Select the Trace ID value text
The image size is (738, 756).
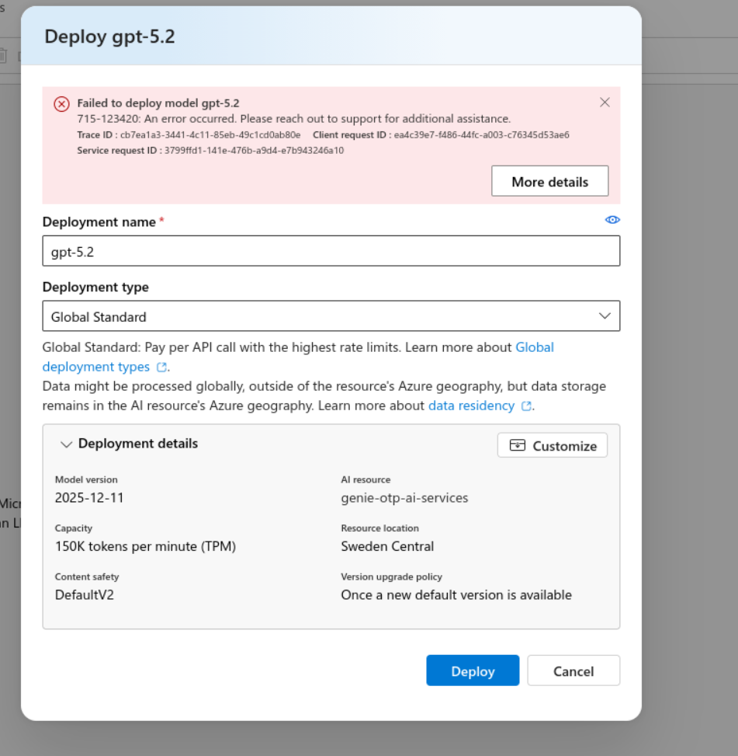(x=210, y=135)
